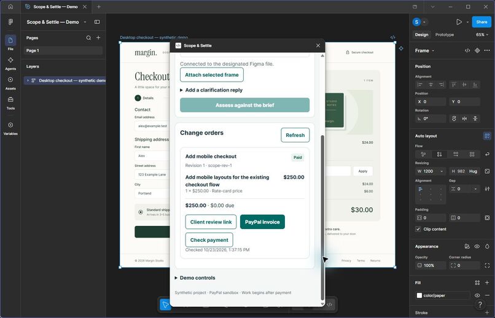Screen dimensions: 495x318
Task: Toggle Appearance visibility eye icon
Action: [477, 246]
